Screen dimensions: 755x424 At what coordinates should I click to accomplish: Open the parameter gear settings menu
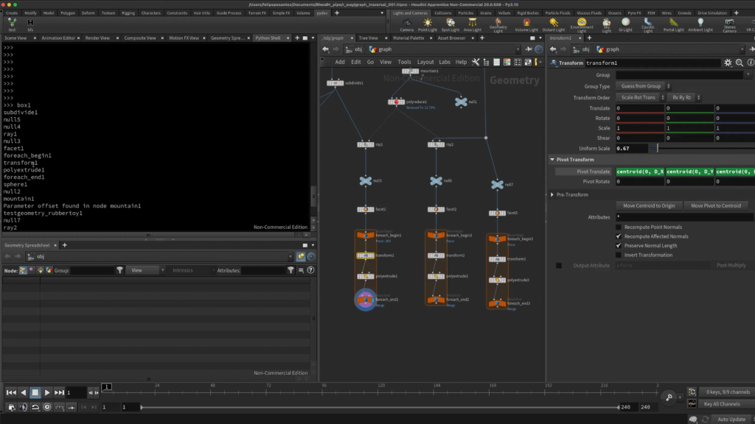pyautogui.click(x=728, y=63)
